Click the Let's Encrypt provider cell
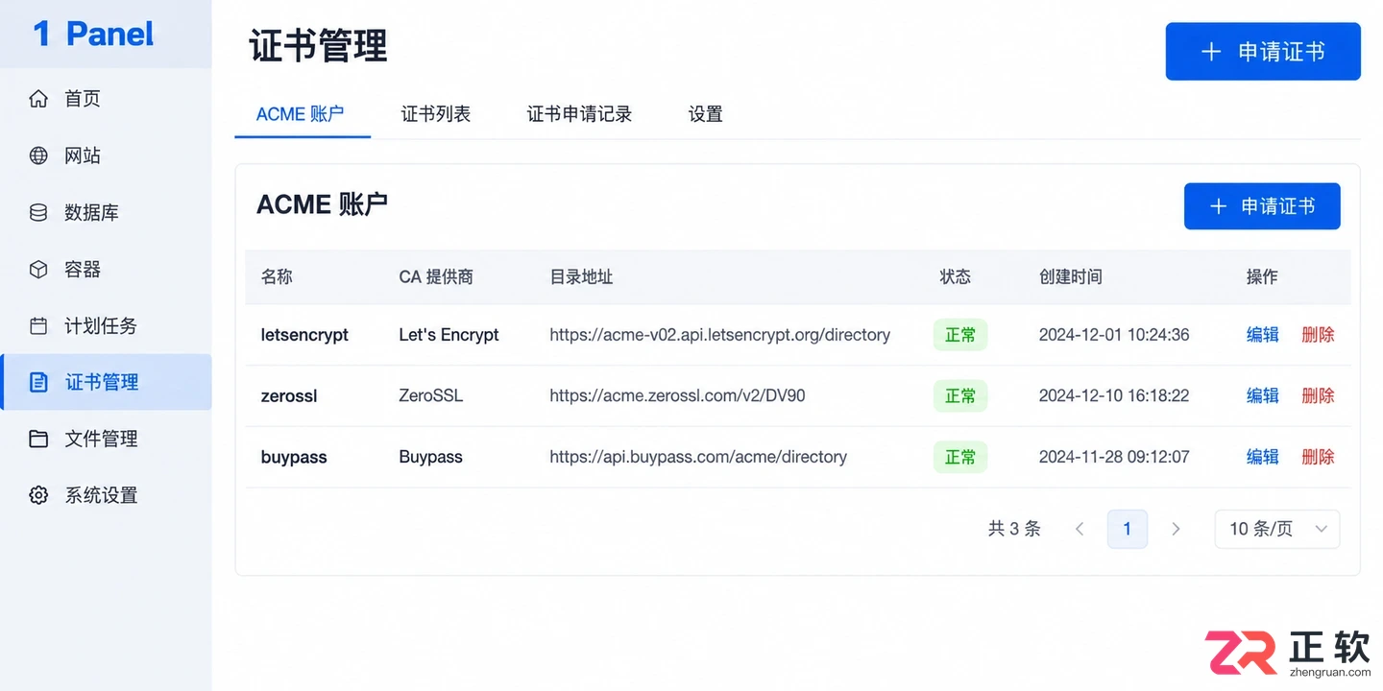The height and width of the screenshot is (691, 1383). 449,335
